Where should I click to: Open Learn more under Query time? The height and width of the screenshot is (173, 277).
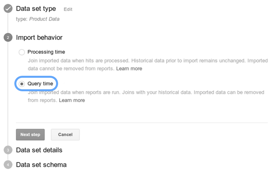(x=72, y=100)
